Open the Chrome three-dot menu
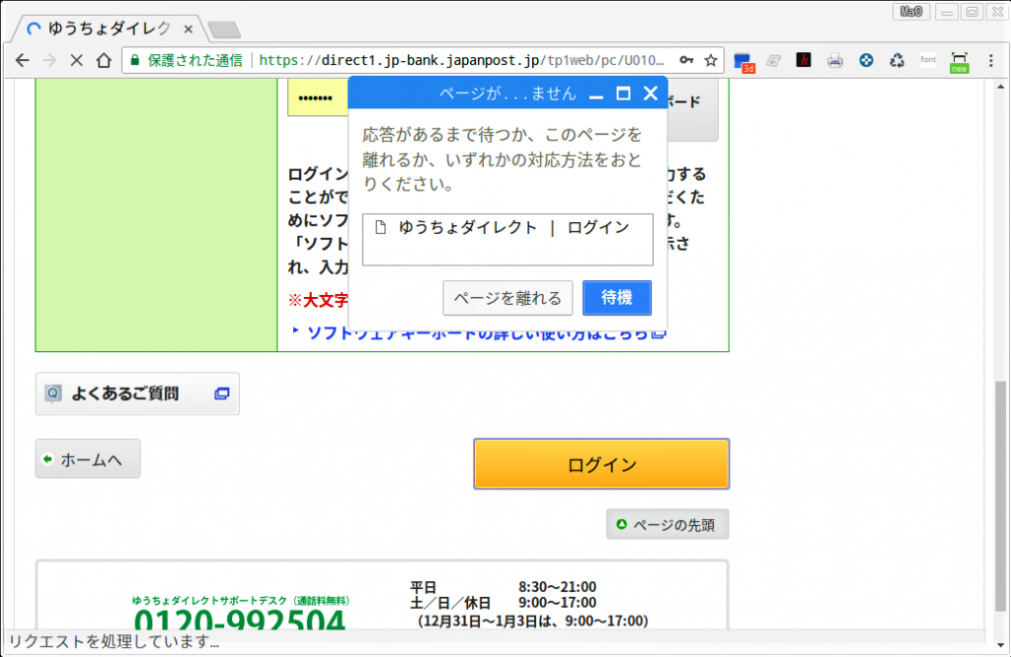Image resolution: width=1011 pixels, height=657 pixels. [991, 60]
